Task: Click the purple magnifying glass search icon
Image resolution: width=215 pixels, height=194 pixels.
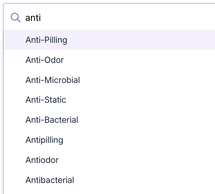Action: [16, 17]
